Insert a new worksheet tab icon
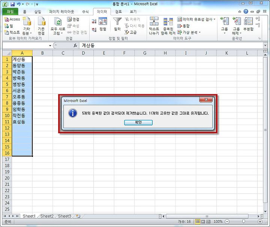Image resolution: width=270 pixels, height=227 pixels. (78, 216)
